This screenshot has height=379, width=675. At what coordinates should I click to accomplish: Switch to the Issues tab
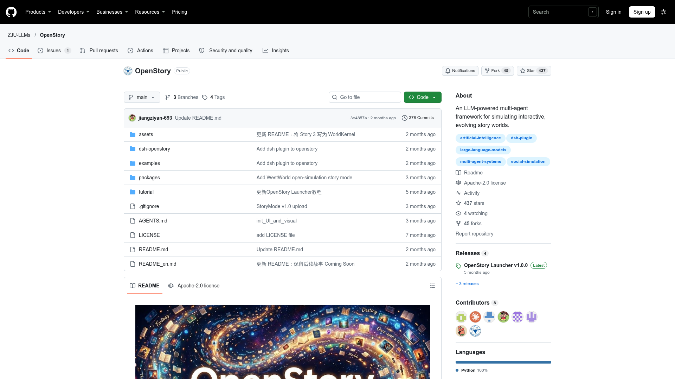54,51
